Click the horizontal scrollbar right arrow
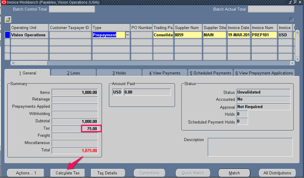 coord(292,63)
